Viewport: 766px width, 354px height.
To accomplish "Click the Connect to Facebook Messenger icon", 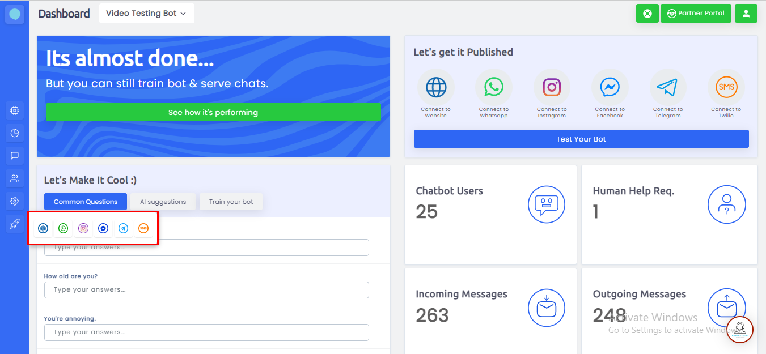I will pyautogui.click(x=610, y=88).
